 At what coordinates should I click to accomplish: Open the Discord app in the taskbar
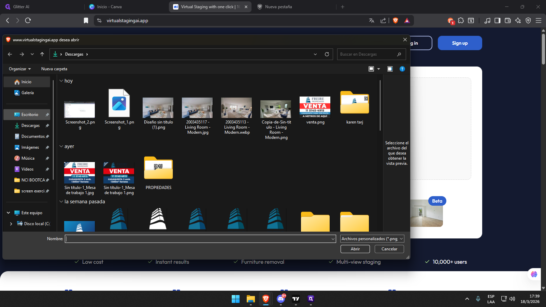[x=281, y=299]
